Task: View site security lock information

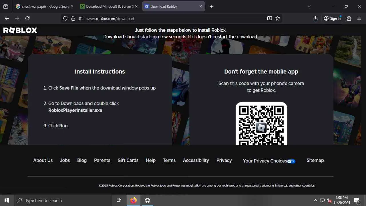Action: point(73,18)
